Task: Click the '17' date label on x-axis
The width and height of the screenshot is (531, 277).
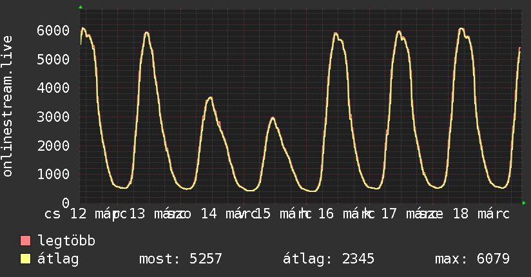Action: [389, 214]
